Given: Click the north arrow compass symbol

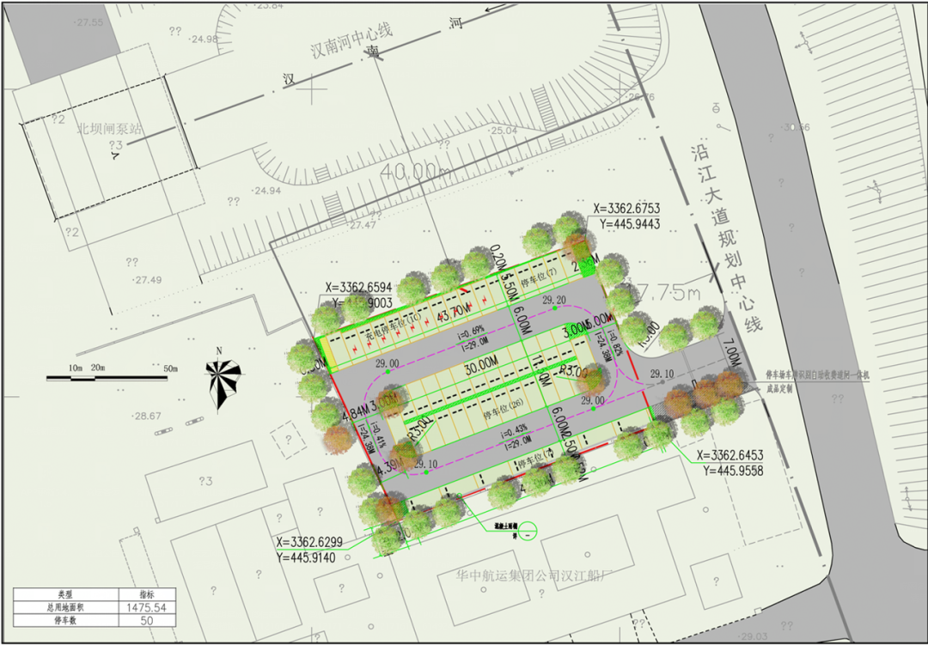Looking at the screenshot, I should [x=223, y=382].
